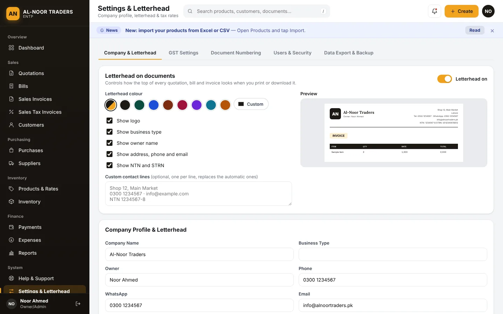Image resolution: width=503 pixels, height=314 pixels.
Task: Click the Company Name input field
Action: 199,254
